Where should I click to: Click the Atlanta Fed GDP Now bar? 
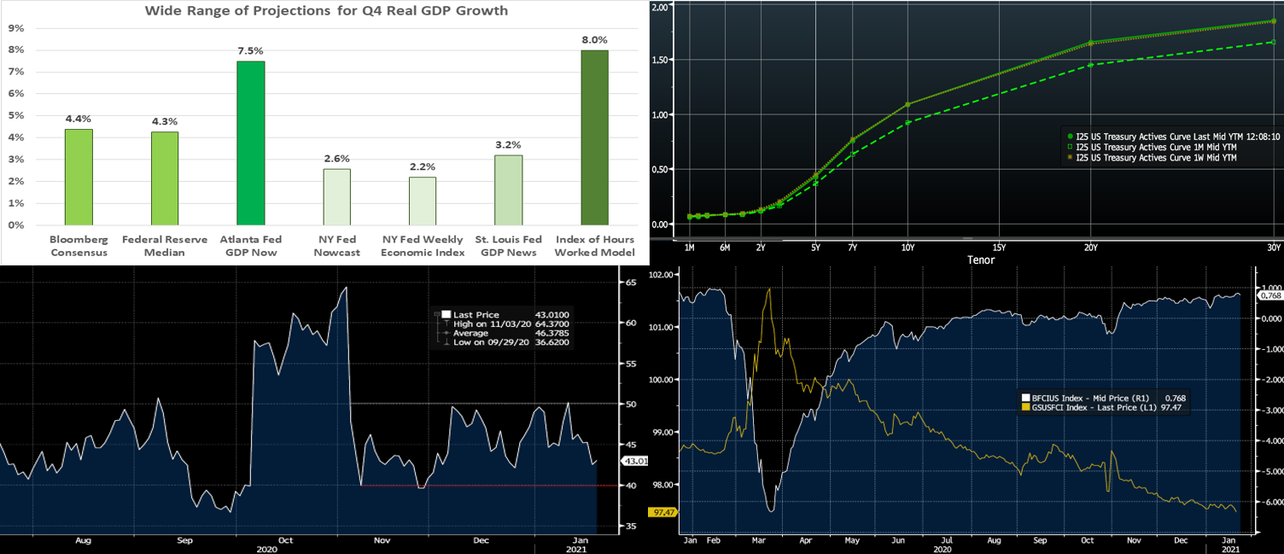click(x=250, y=143)
